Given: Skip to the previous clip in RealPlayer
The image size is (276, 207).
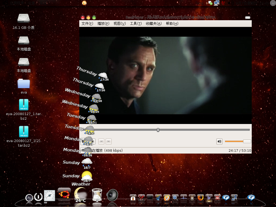Looking at the screenshot, I should (x=101, y=141).
